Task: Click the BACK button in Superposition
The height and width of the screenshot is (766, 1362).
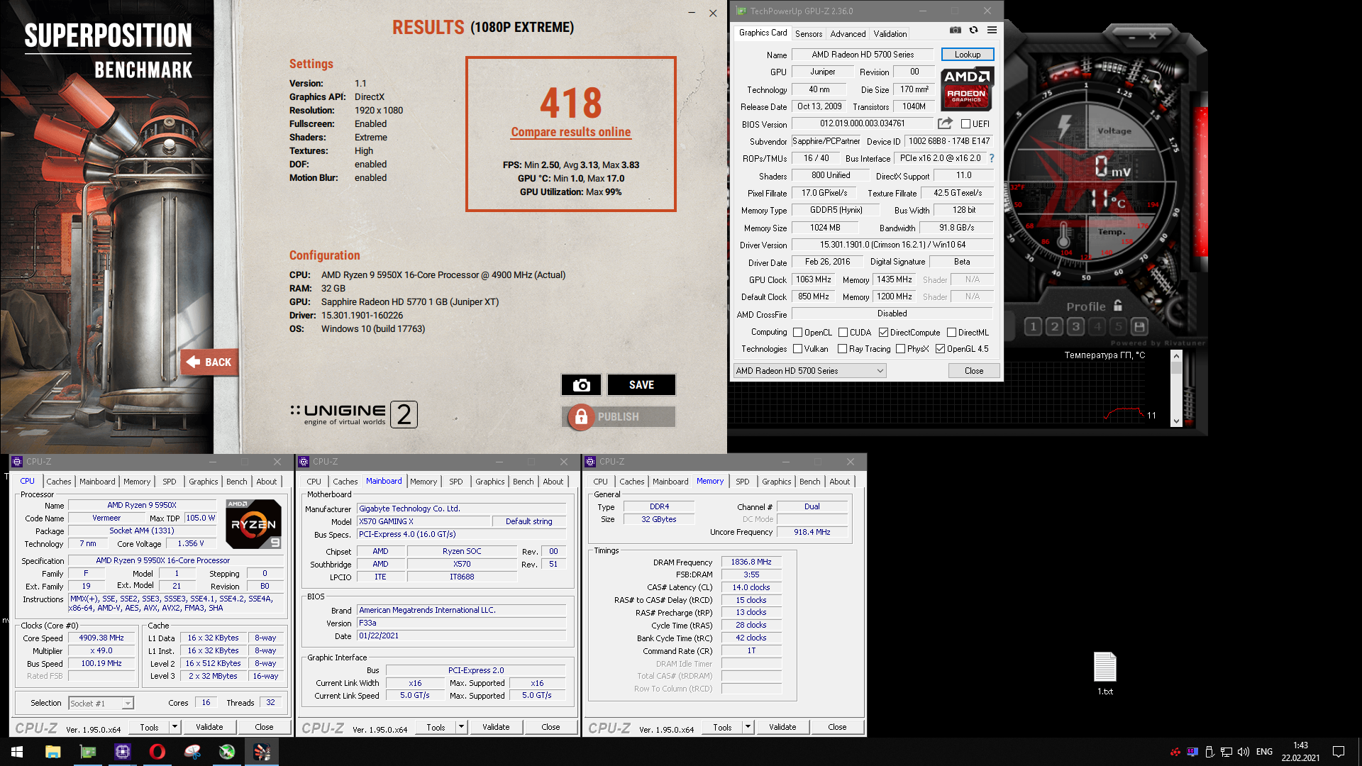Action: click(x=209, y=362)
